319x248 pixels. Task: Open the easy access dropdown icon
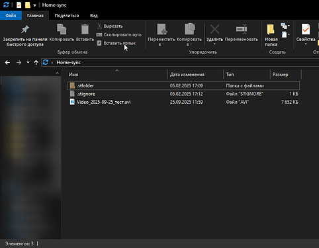tap(285, 34)
